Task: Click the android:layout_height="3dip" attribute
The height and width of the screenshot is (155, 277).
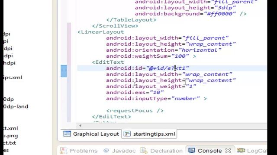Action: (x=185, y=8)
